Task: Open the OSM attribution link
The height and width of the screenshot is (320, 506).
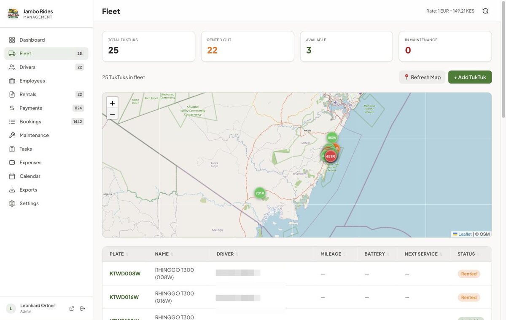Action: pos(482,234)
